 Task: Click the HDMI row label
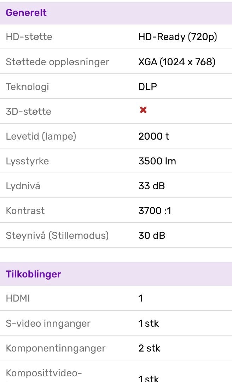point(18,298)
